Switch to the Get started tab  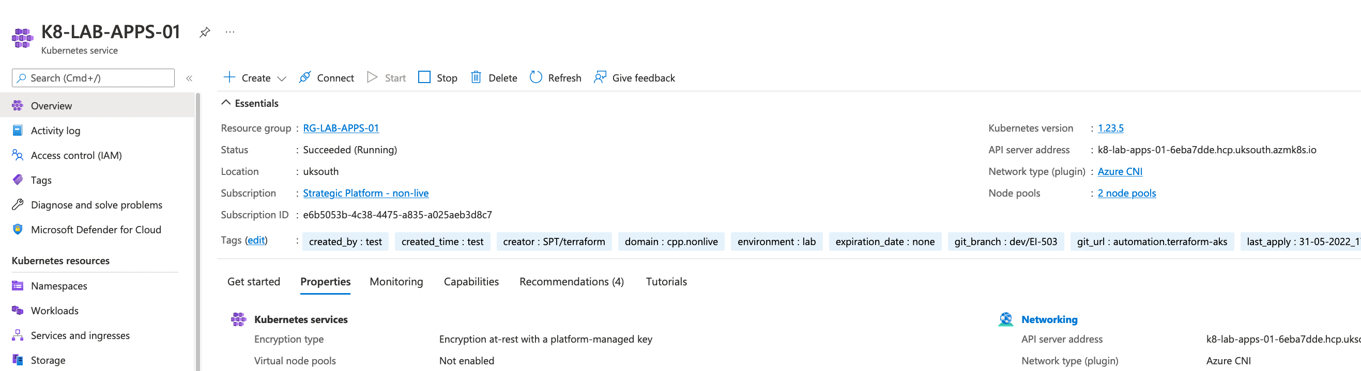pyautogui.click(x=254, y=282)
